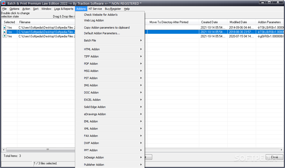The width and height of the screenshot is (285, 168).
Task: Open the Buy/Register menu
Action: pyautogui.click(x=113, y=9)
